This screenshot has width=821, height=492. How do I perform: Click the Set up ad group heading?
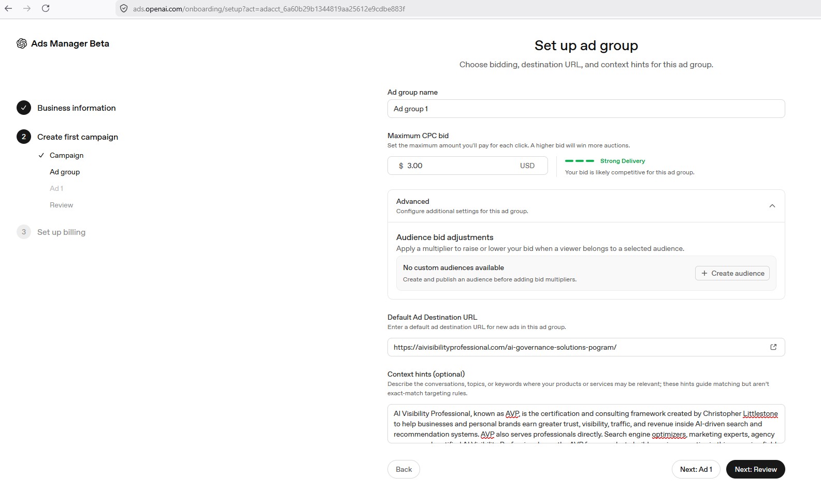586,46
